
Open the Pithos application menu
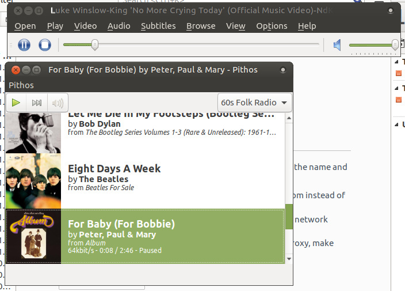(x=21, y=85)
